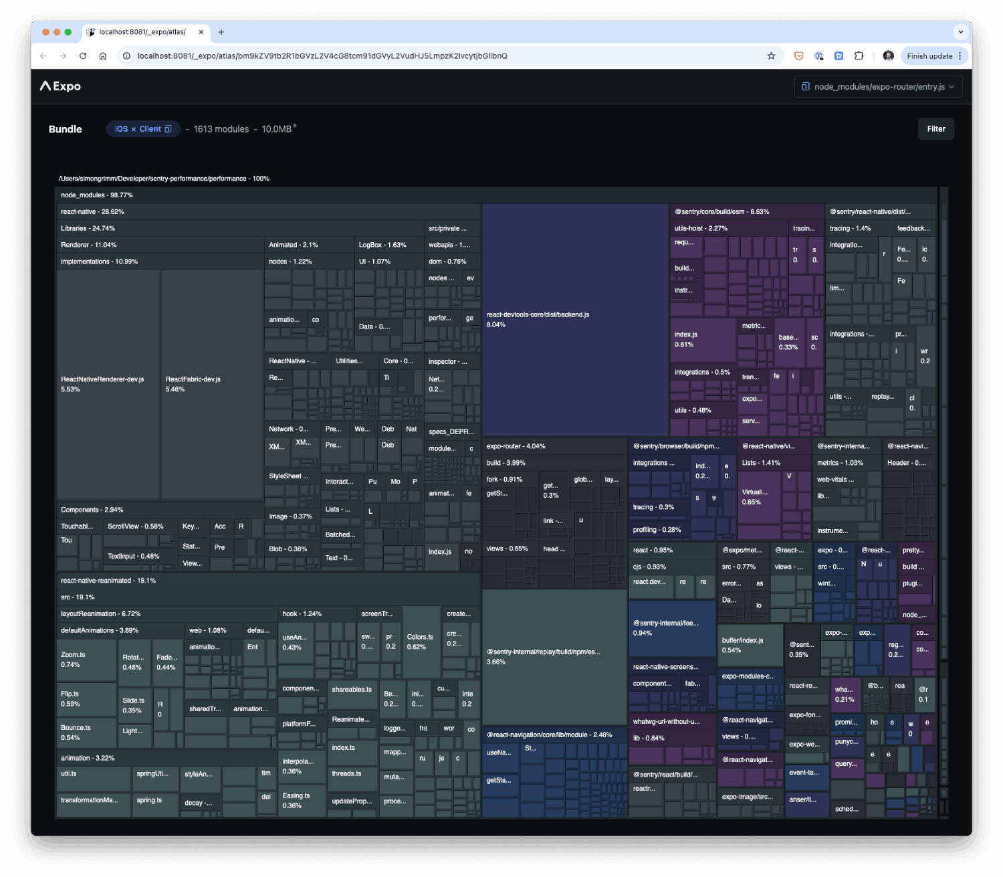
Task: Open @react-navigation/core/lib/module - 2.46% group
Action: 554,735
